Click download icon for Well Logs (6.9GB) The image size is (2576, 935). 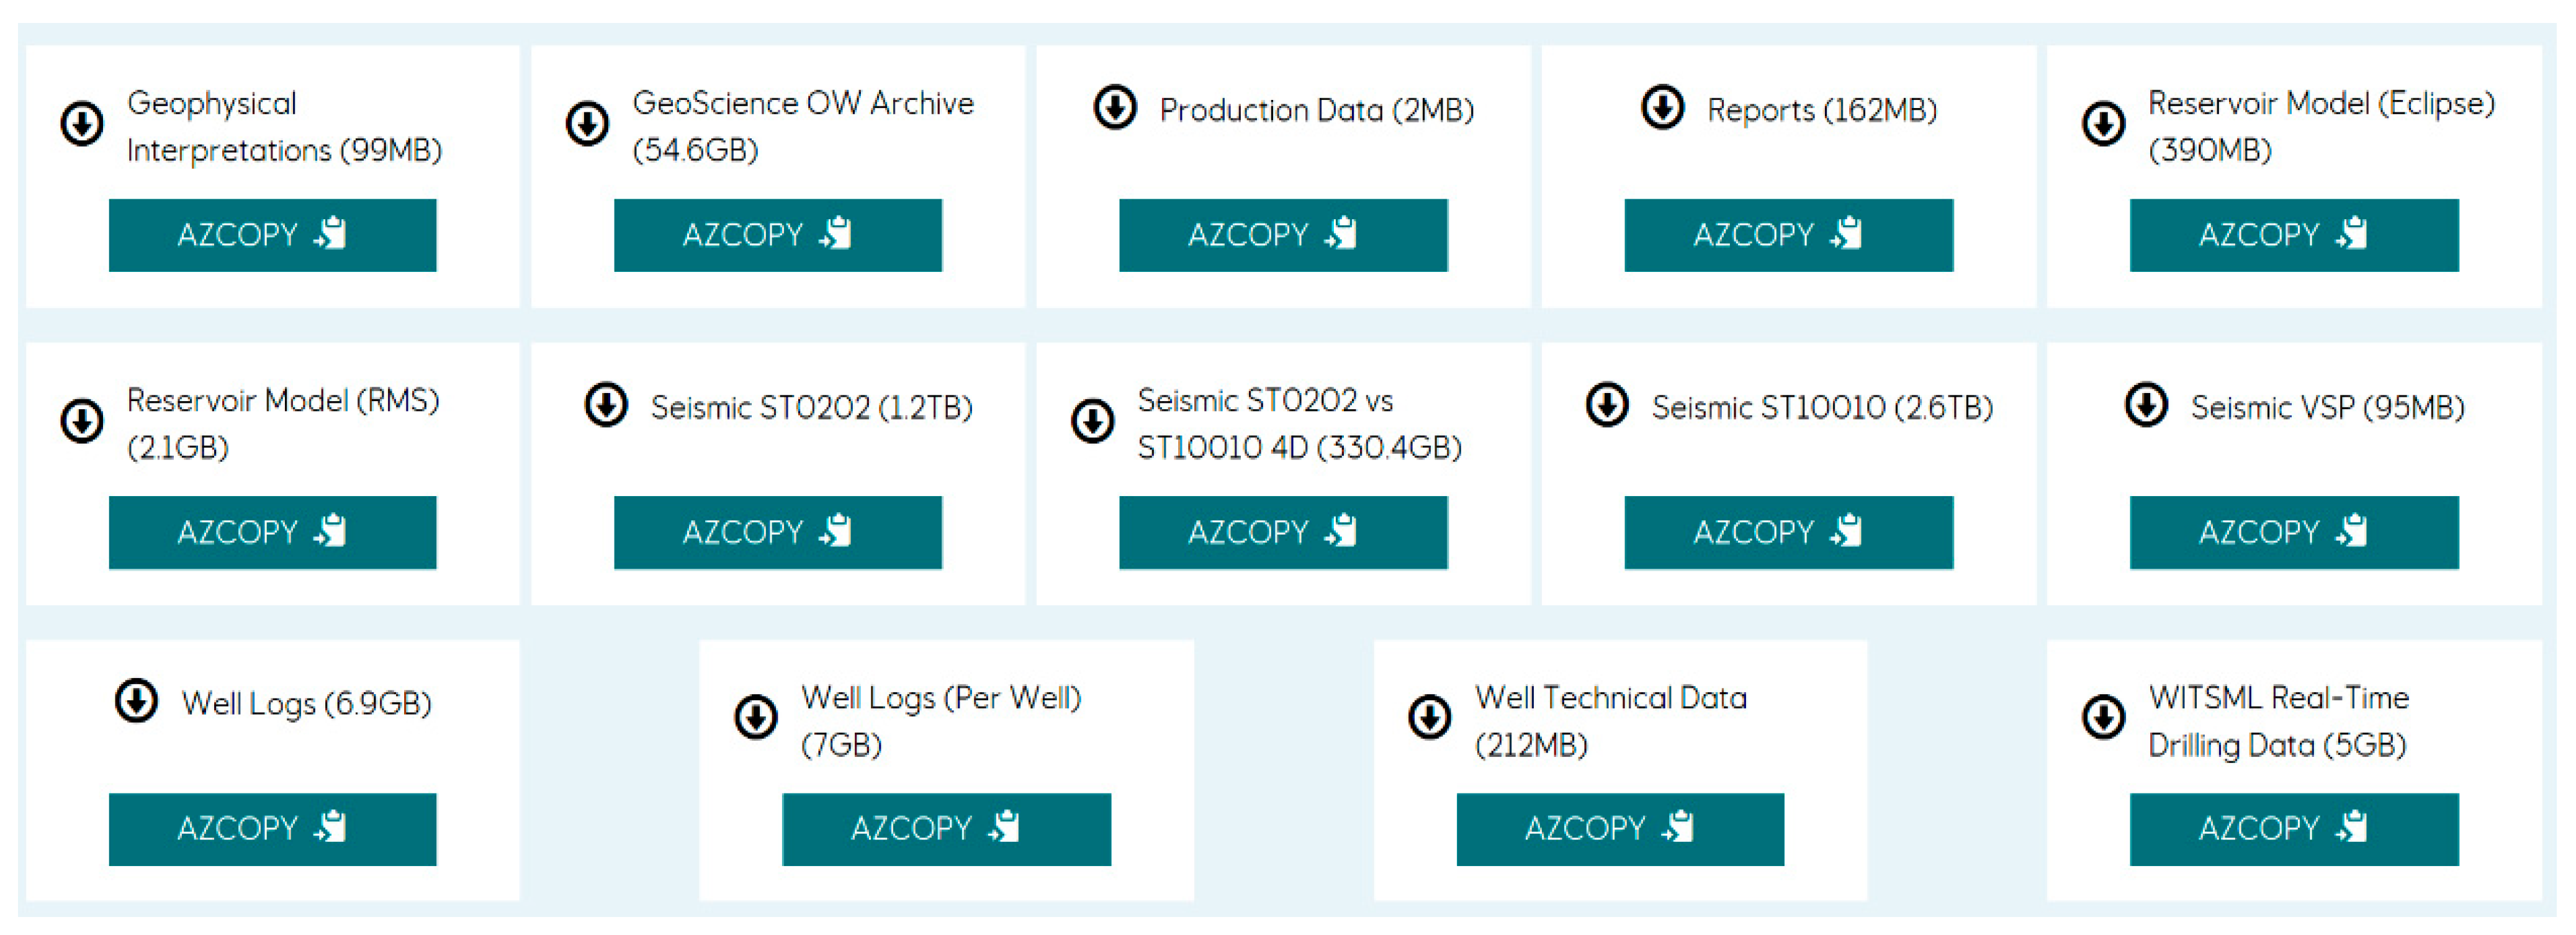point(136,701)
